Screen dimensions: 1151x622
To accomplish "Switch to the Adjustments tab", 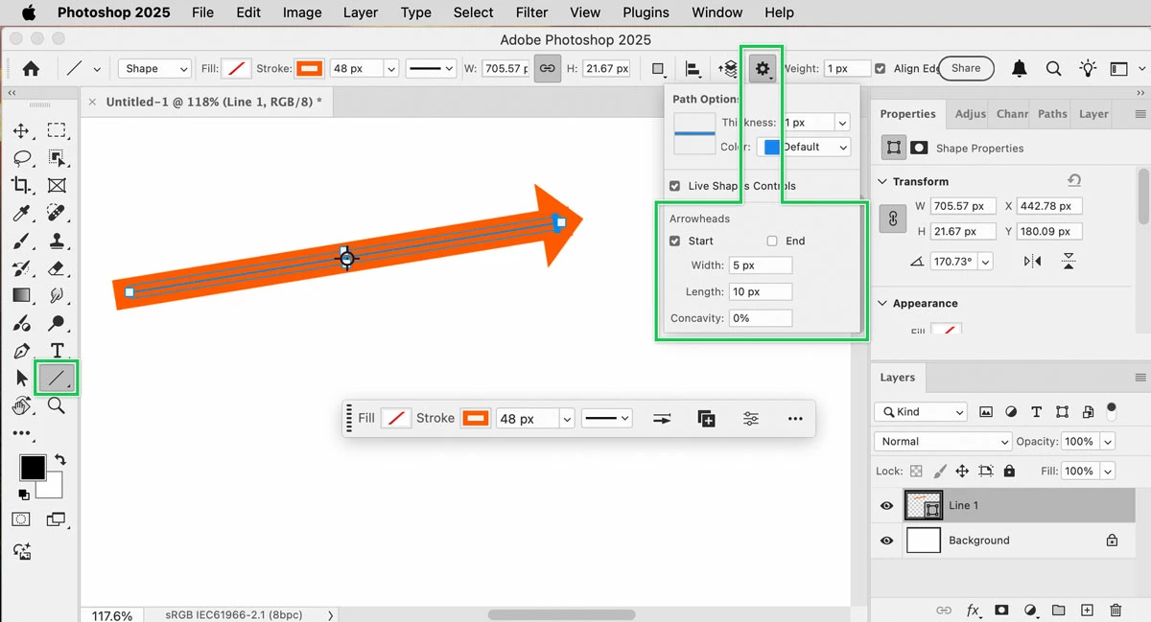I will pos(970,113).
